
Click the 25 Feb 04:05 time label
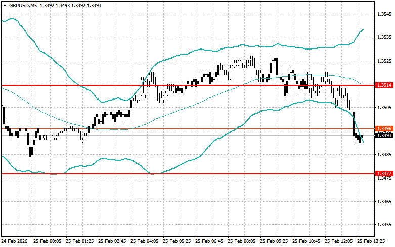144,241
